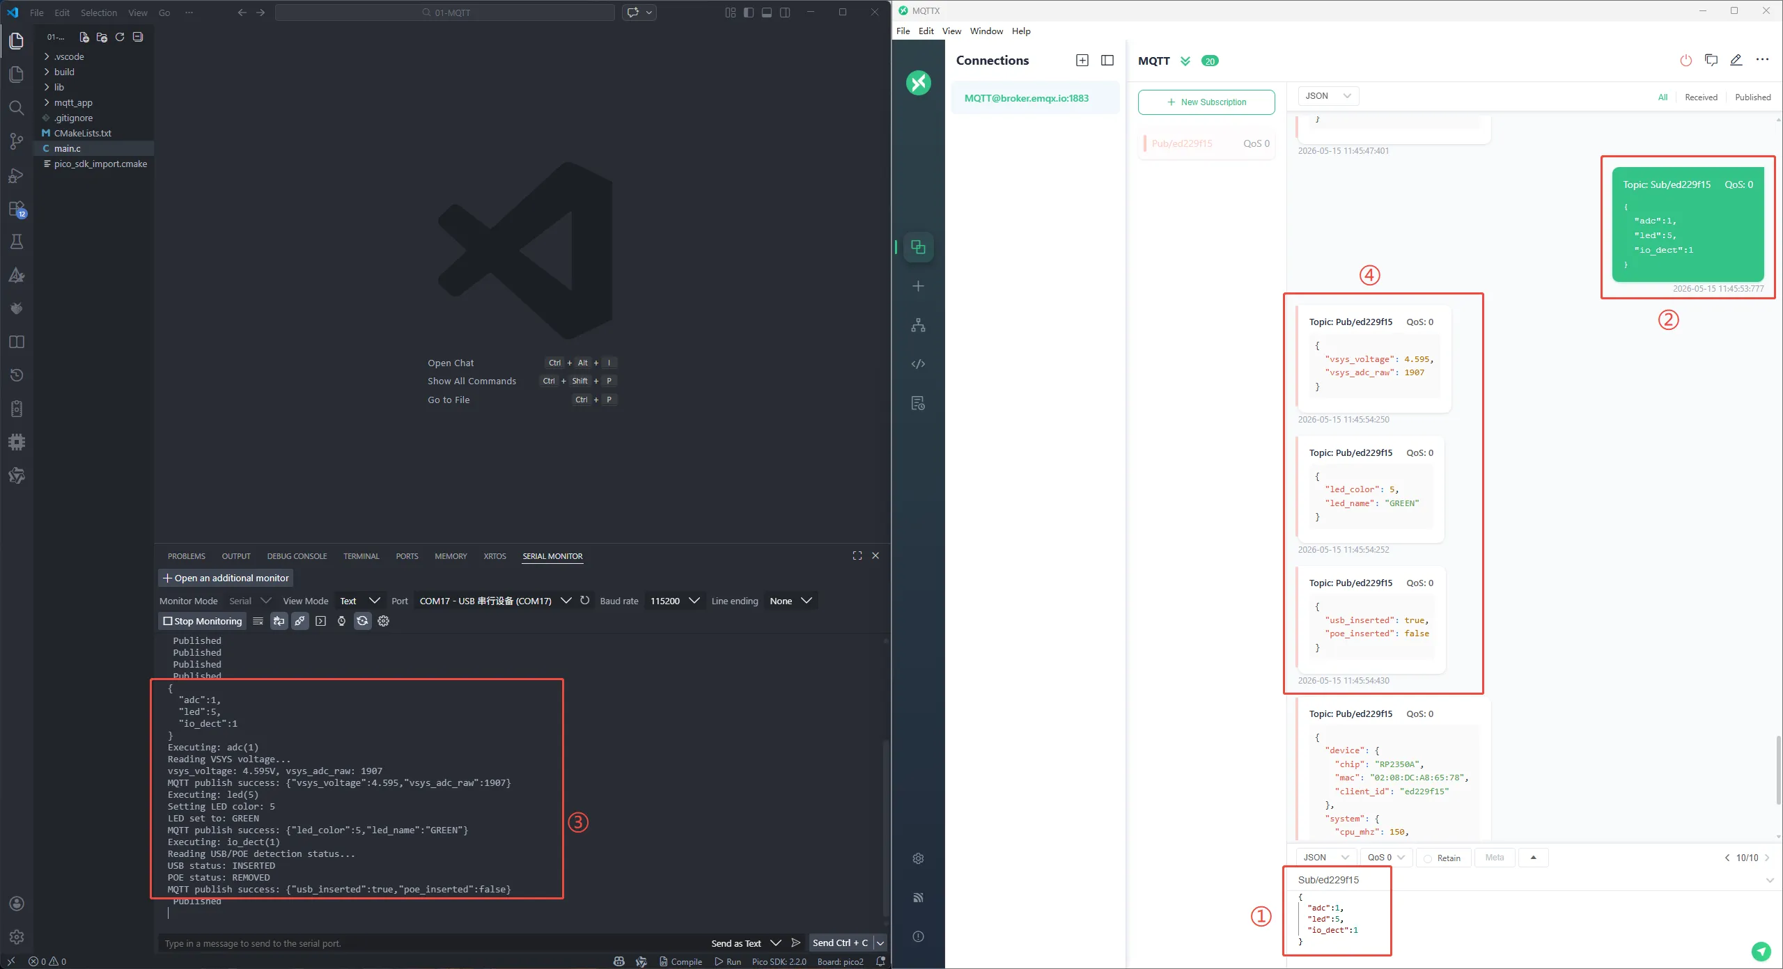
Task: Click the New Subscription button
Action: 1206,102
